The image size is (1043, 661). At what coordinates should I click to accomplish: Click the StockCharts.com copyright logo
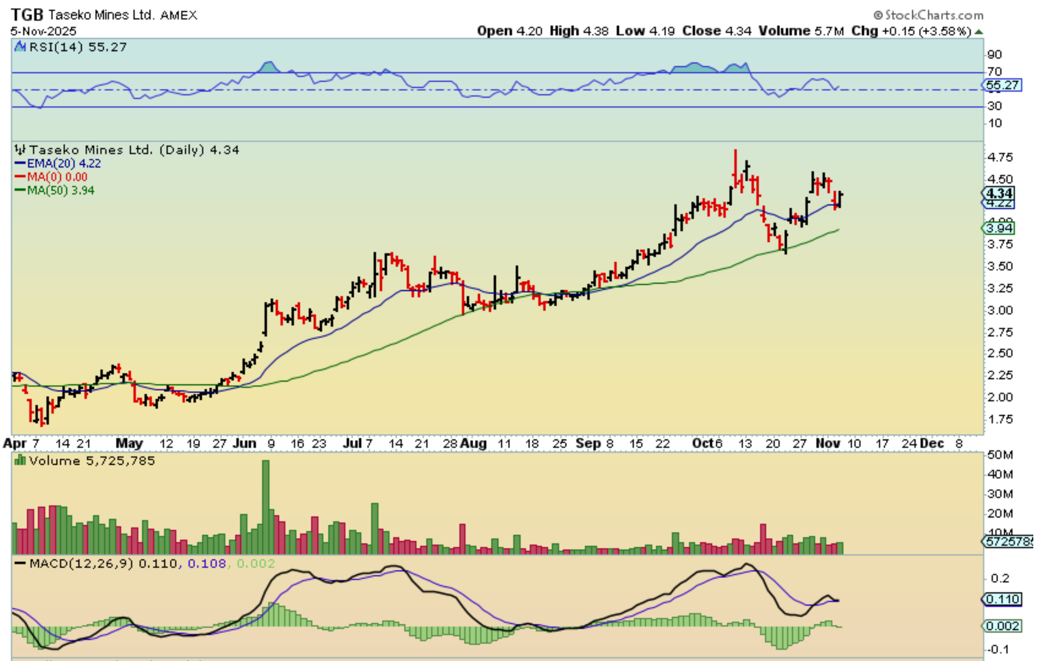pos(928,15)
